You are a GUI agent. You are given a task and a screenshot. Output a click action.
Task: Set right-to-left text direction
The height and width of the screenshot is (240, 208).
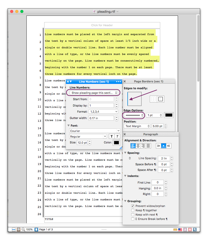click(x=169, y=146)
